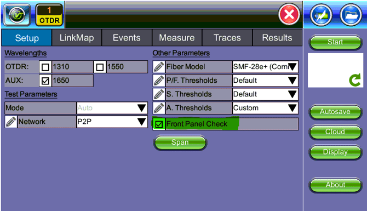Enable the 1550 wavelength checkbox

[x=100, y=67]
